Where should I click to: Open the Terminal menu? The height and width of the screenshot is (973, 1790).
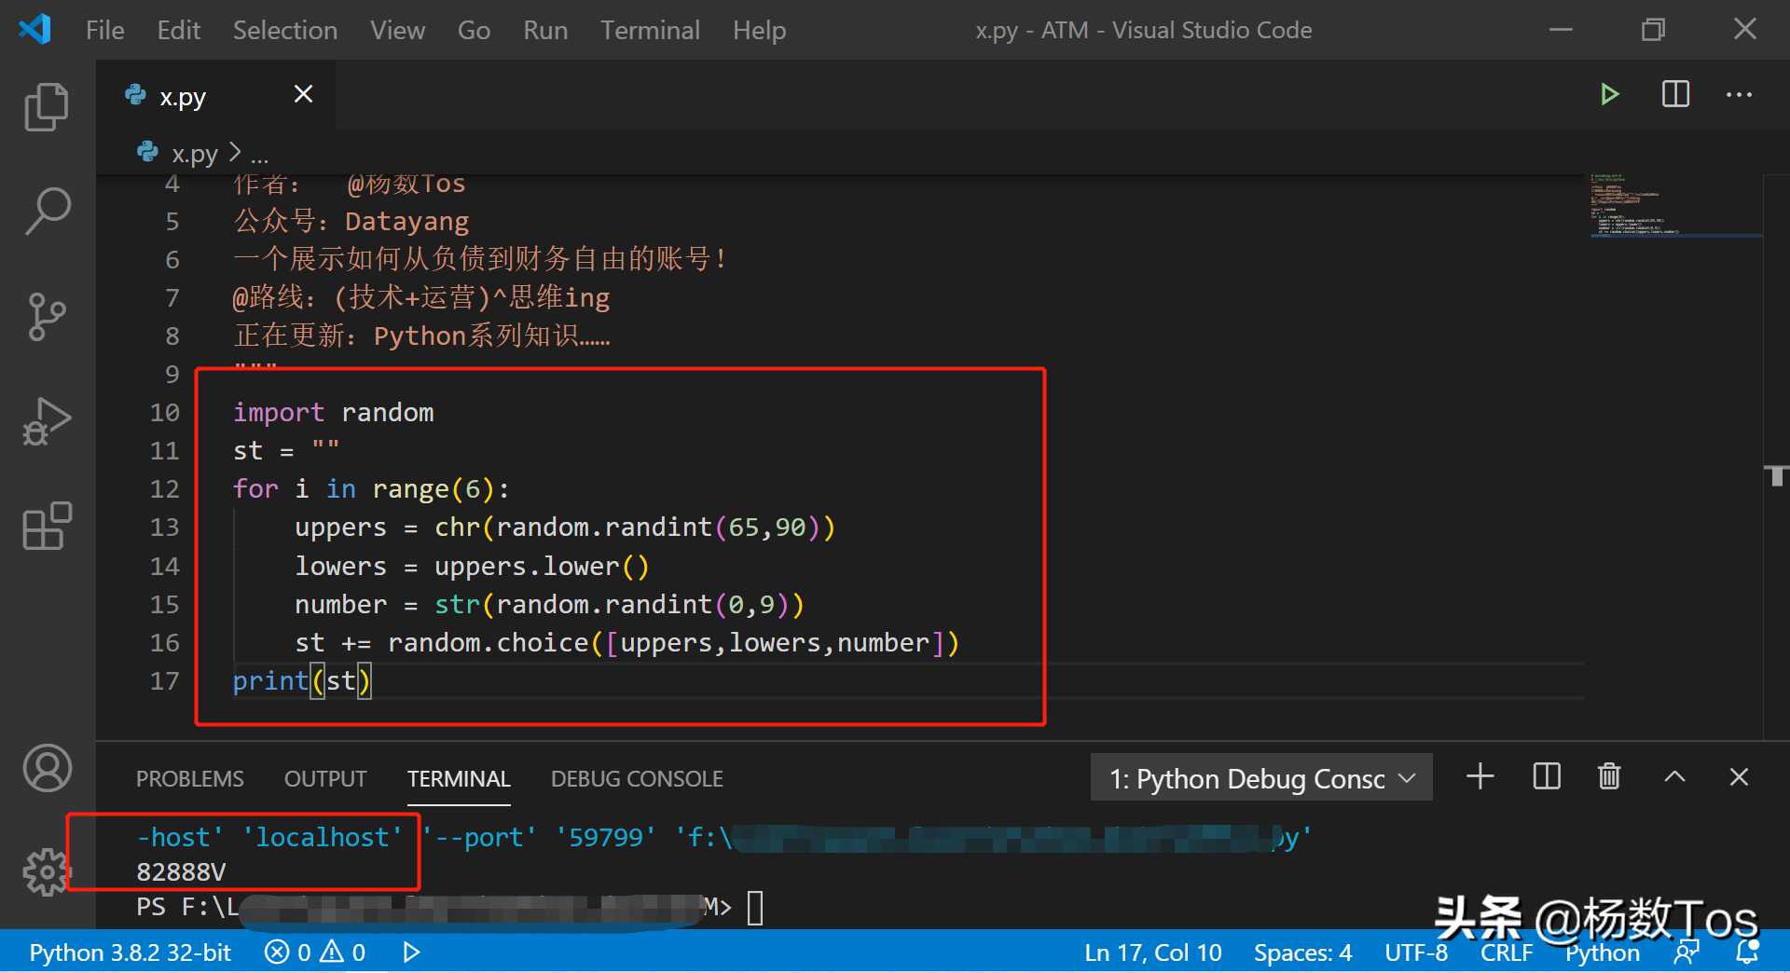coord(650,30)
